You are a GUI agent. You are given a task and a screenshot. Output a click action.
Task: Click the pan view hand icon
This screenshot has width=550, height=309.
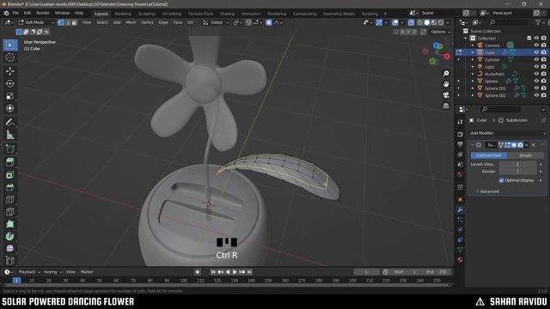point(446,84)
